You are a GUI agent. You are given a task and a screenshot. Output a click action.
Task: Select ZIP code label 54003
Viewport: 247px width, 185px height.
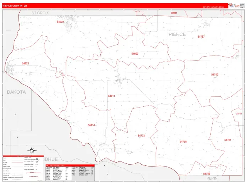(135, 54)
